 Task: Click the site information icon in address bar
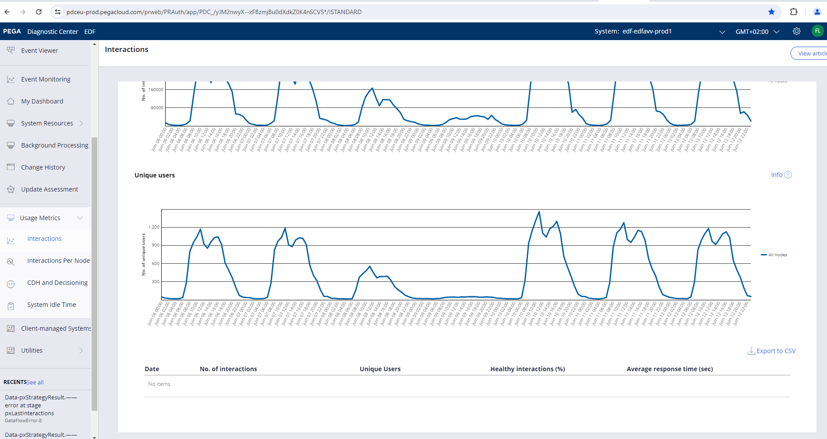pos(57,12)
